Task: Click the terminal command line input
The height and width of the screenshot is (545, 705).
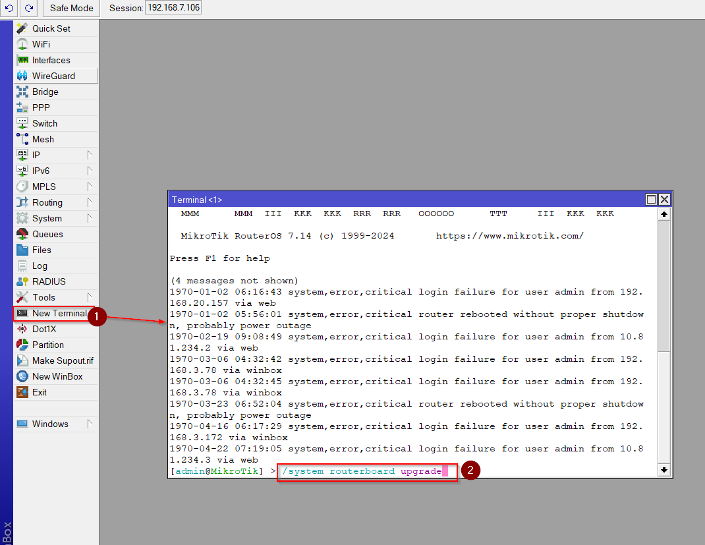Action: (368, 471)
